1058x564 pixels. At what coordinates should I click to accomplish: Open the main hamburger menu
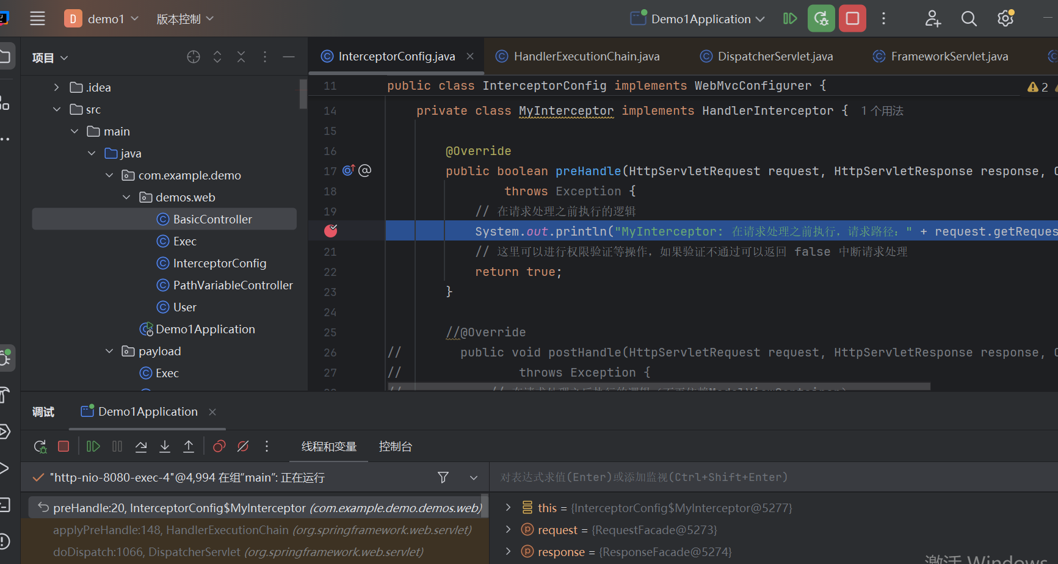[x=38, y=19]
